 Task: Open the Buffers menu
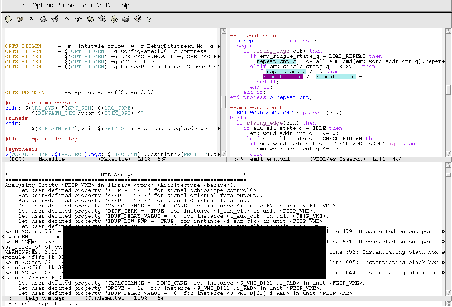click(66, 5)
